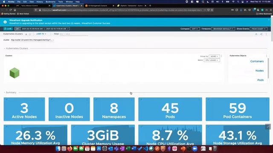Open Microsoft Excel from the Dock
273x153 pixels.
click(x=128, y=149)
